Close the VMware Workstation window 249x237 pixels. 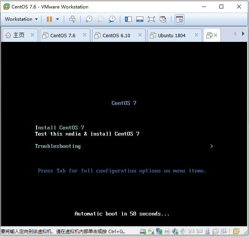point(239,7)
